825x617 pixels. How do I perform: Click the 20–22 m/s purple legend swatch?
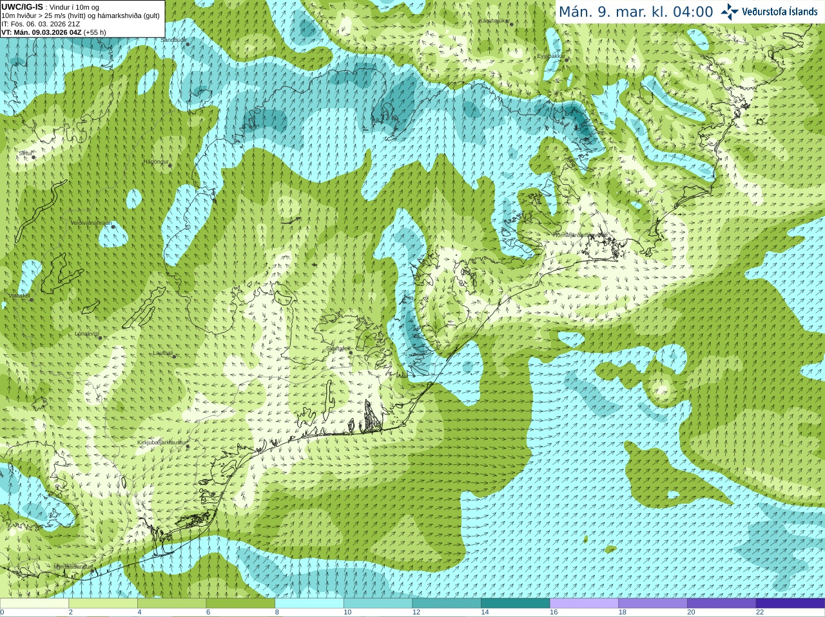pos(722,603)
